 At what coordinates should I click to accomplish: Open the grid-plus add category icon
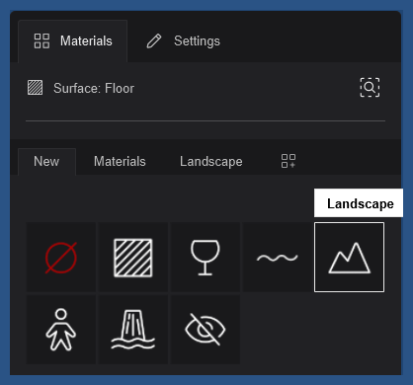click(289, 161)
